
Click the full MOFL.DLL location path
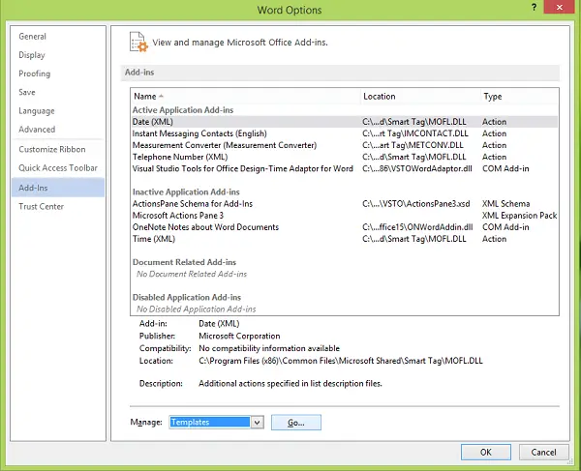coord(341,361)
